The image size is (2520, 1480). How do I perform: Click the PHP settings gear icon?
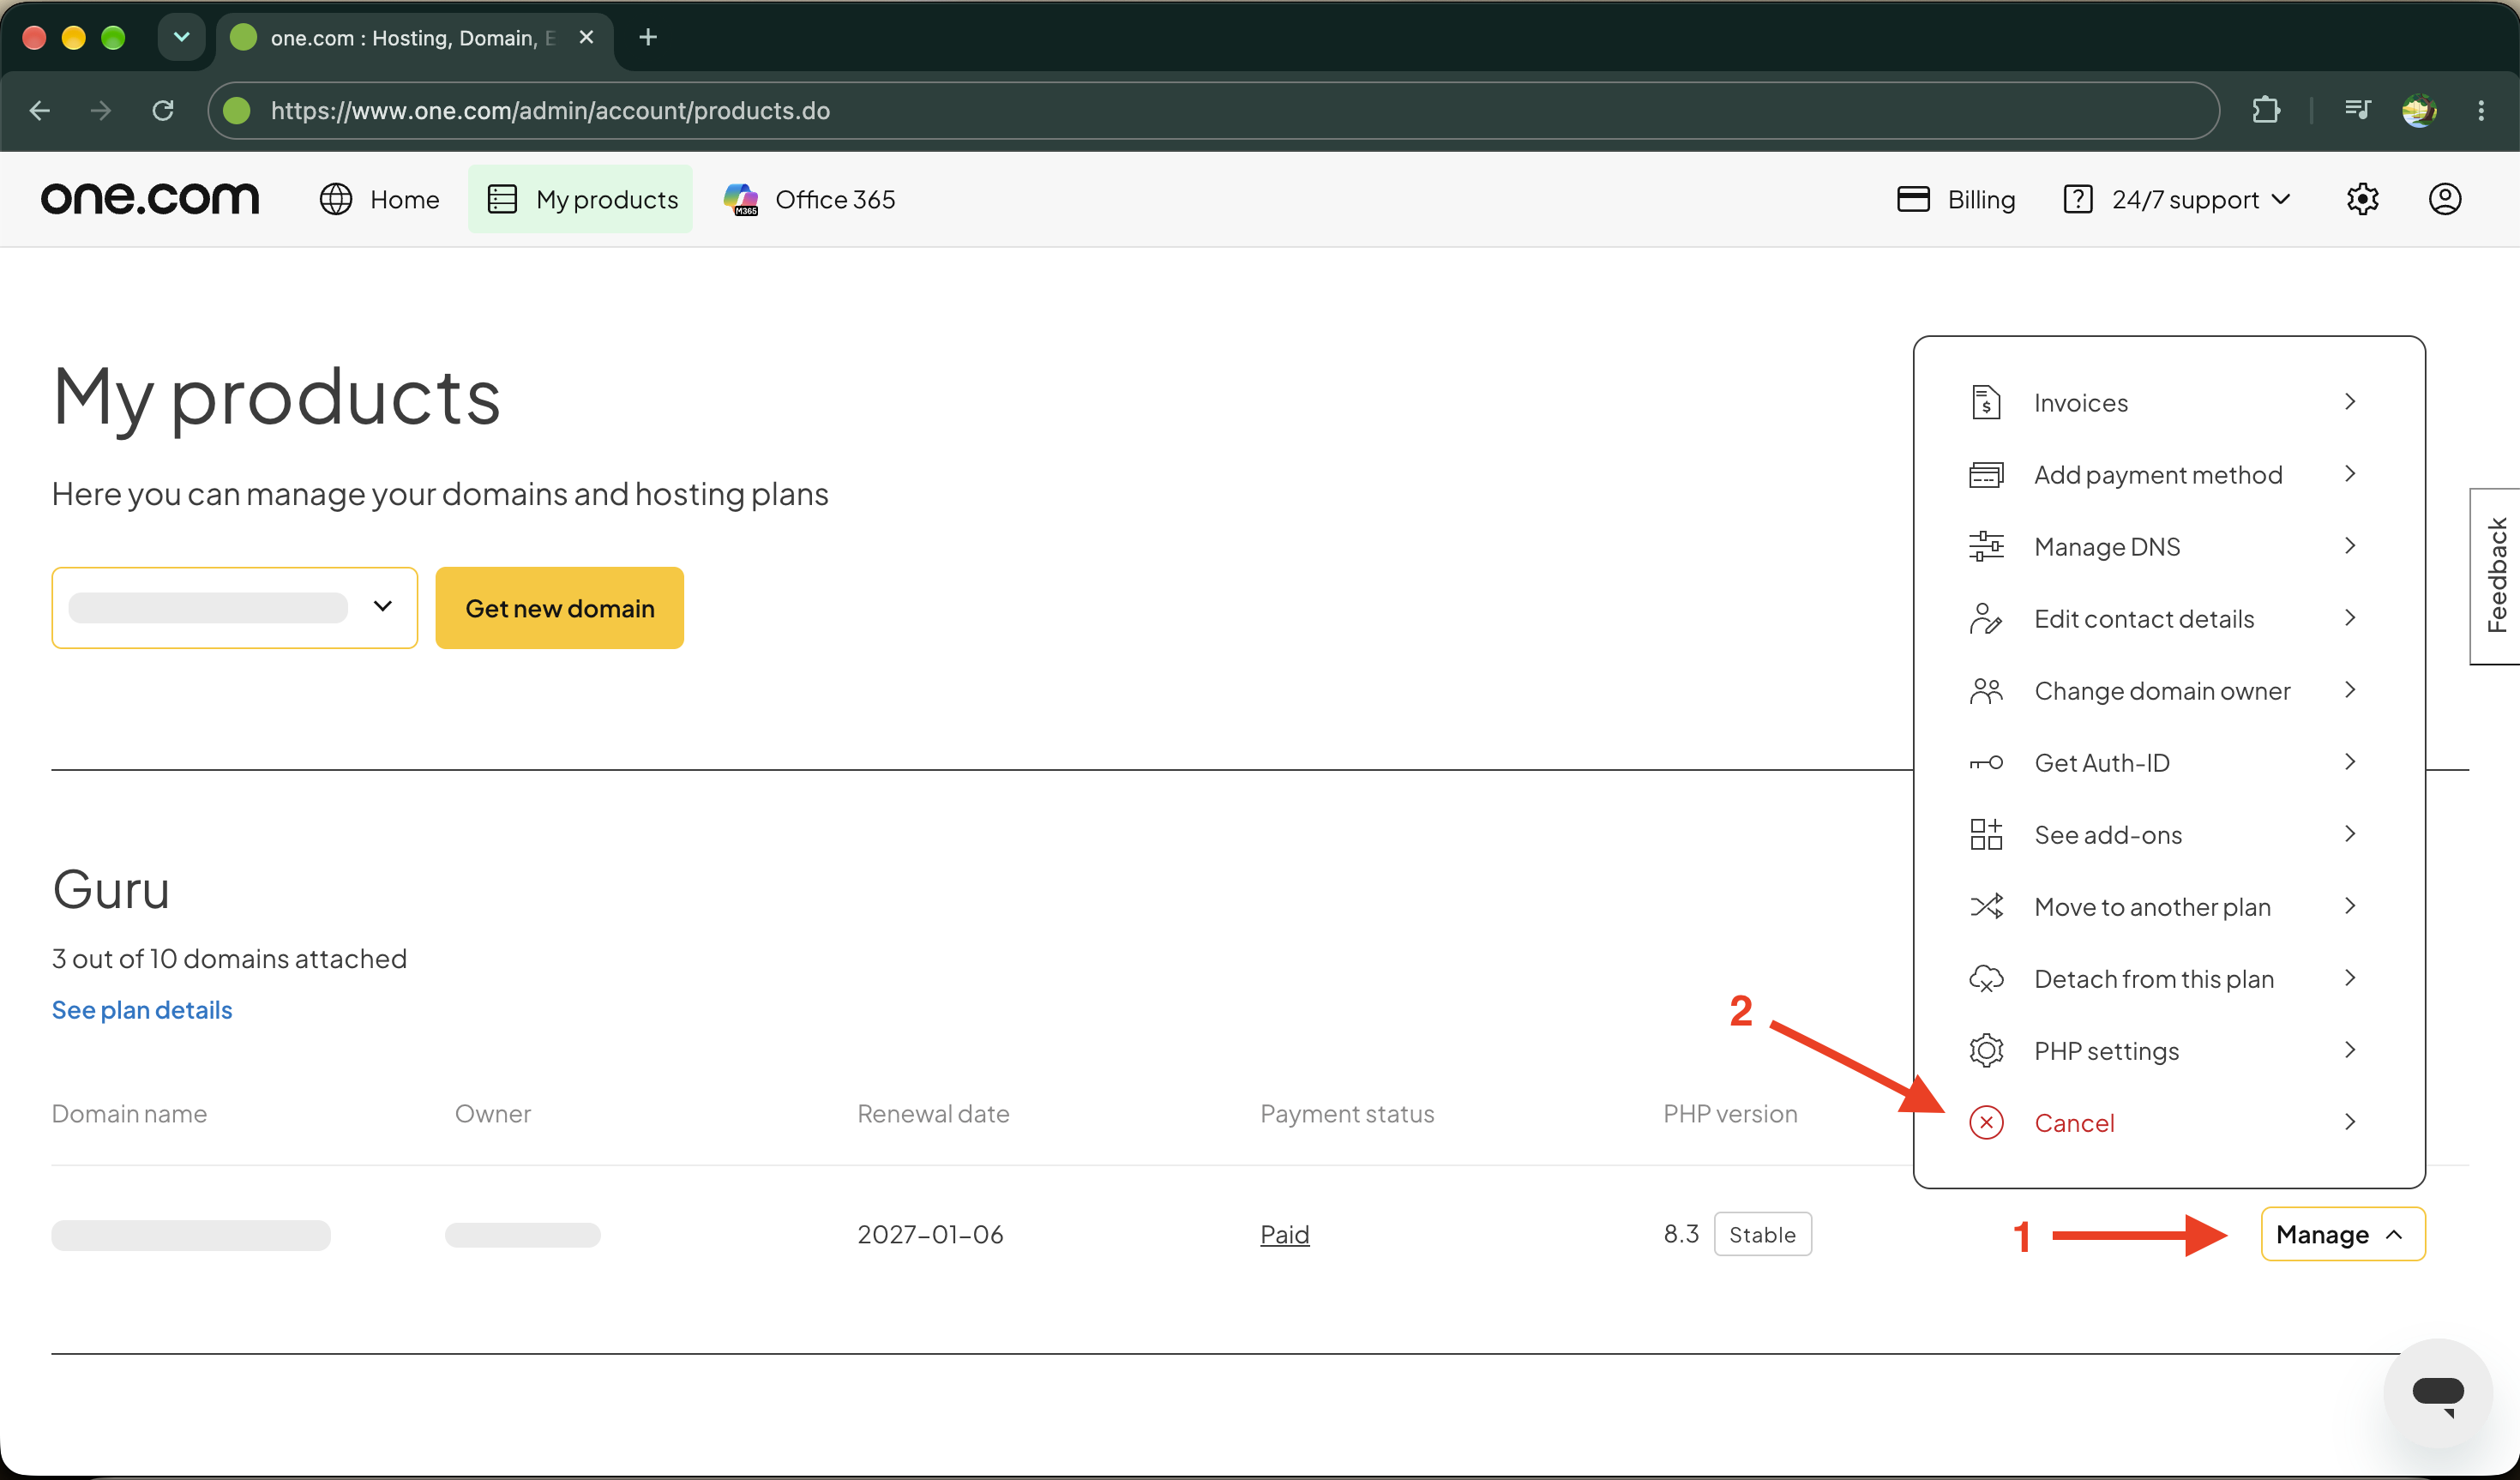(x=1986, y=1050)
